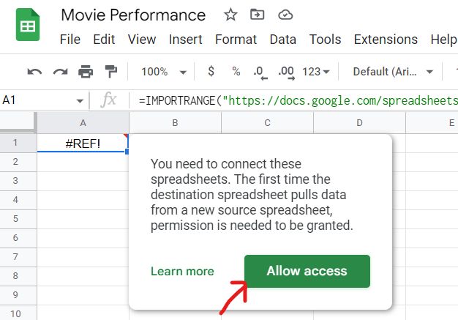The image size is (458, 320).
Task: Click the Allow access button
Action: [307, 271]
